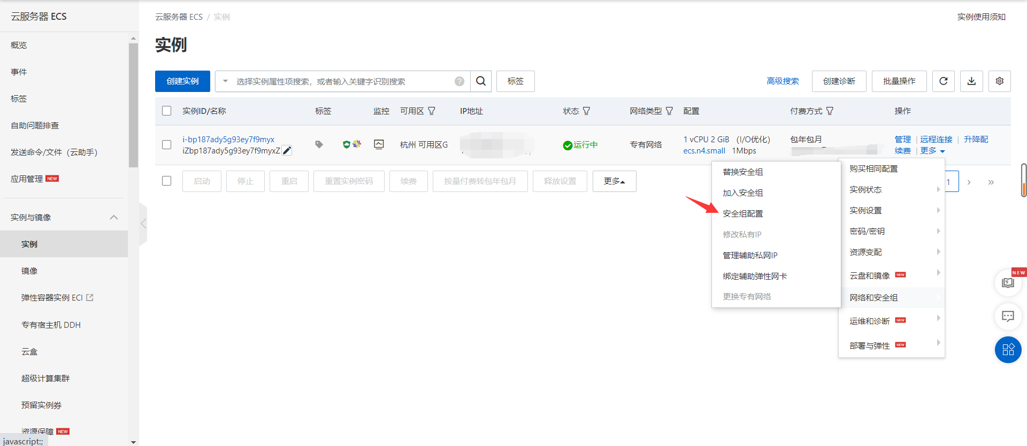Open 远程连接 link for instance

936,139
